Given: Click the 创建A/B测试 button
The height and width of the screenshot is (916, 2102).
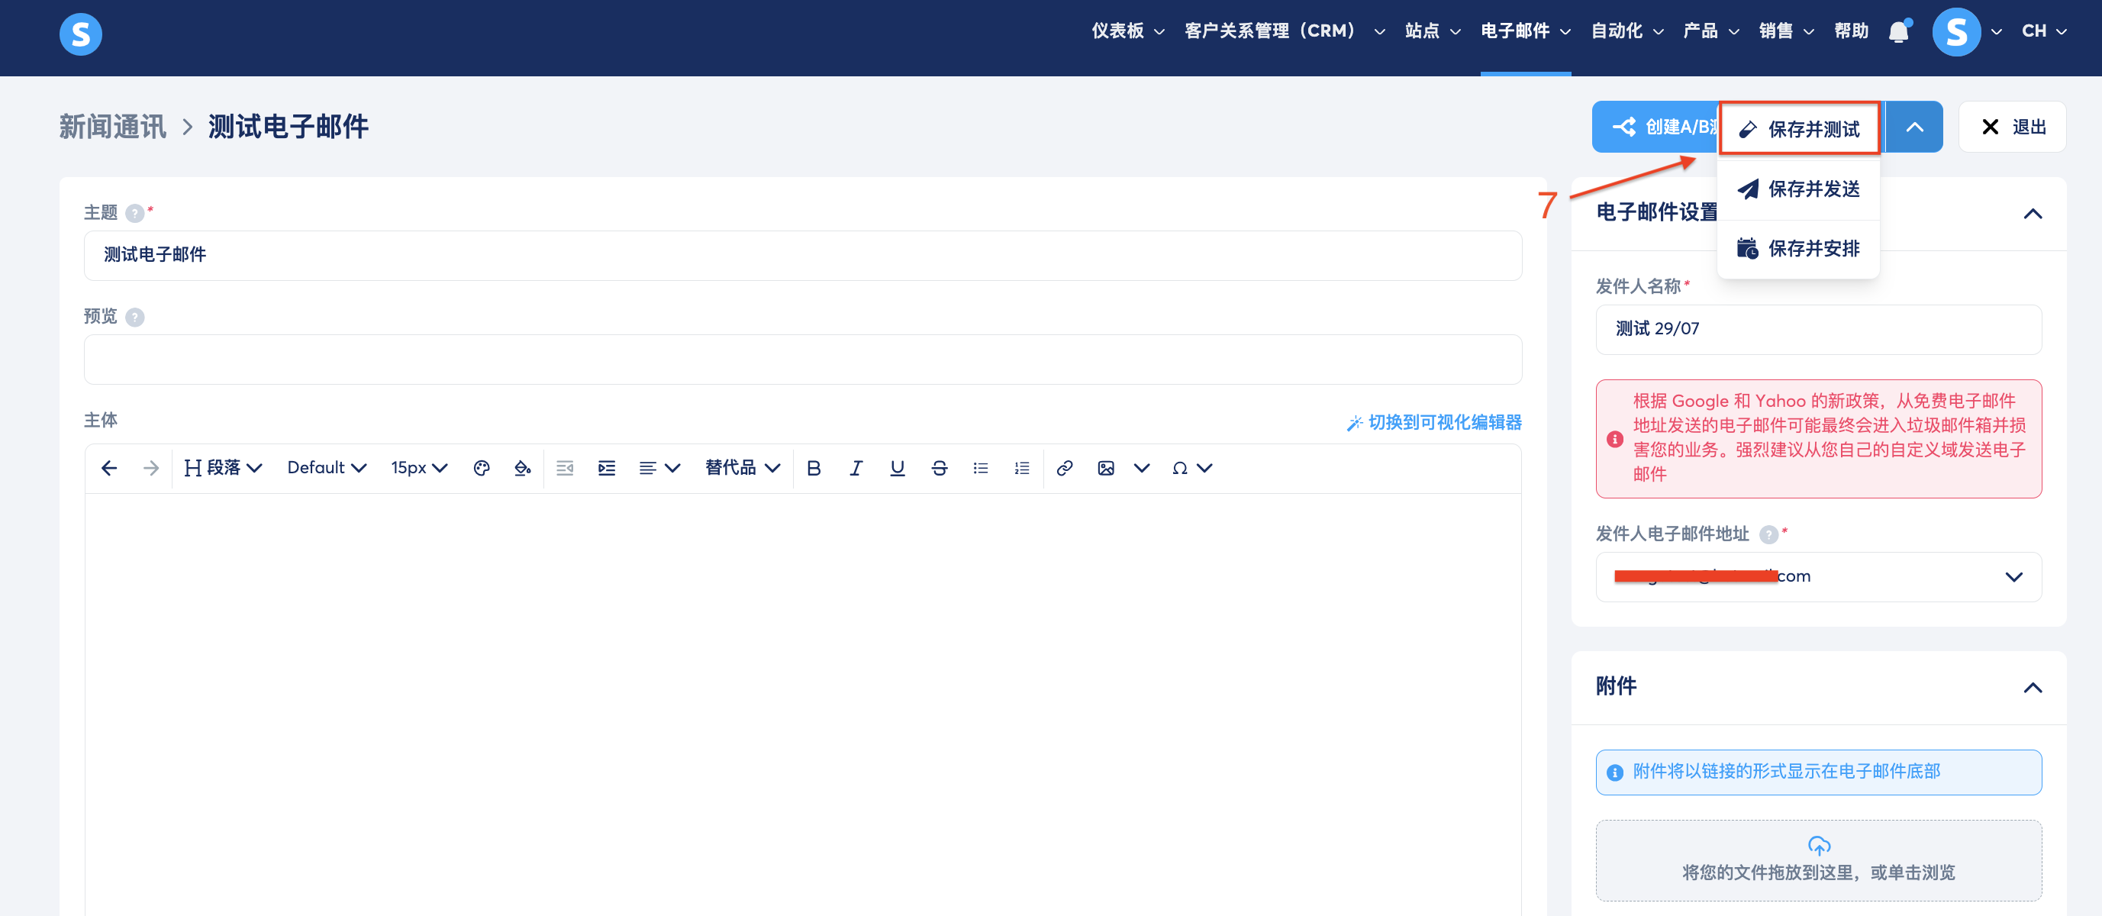Looking at the screenshot, I should (1655, 127).
